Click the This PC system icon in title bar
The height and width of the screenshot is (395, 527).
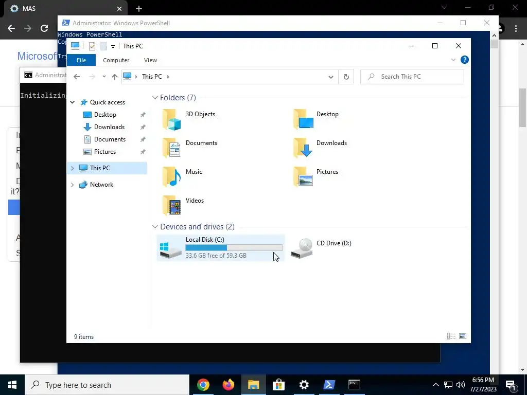coord(75,46)
